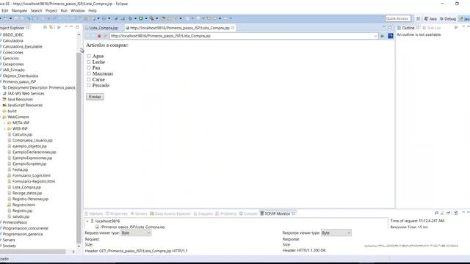
Task: Maximize the Project Explorer panel
Action: (x=77, y=27)
